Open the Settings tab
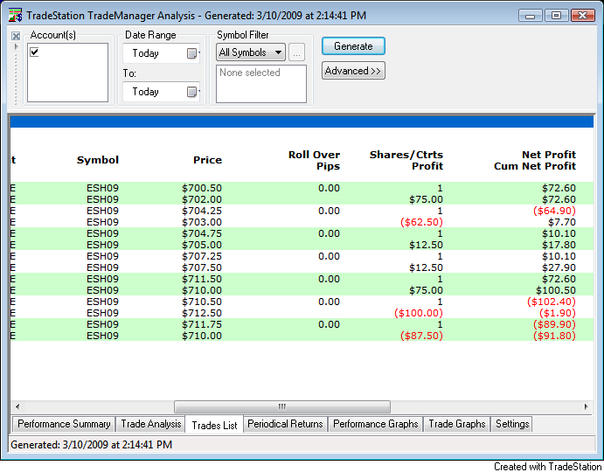The width and height of the screenshot is (604, 472). coord(512,424)
